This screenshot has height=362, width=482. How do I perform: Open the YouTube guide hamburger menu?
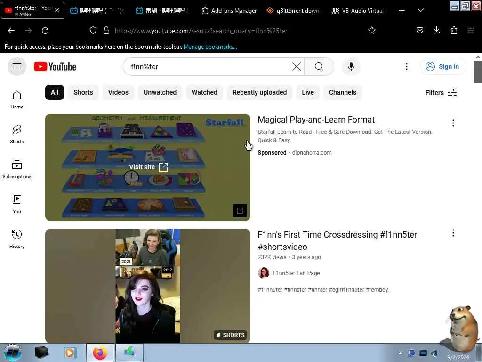click(17, 66)
